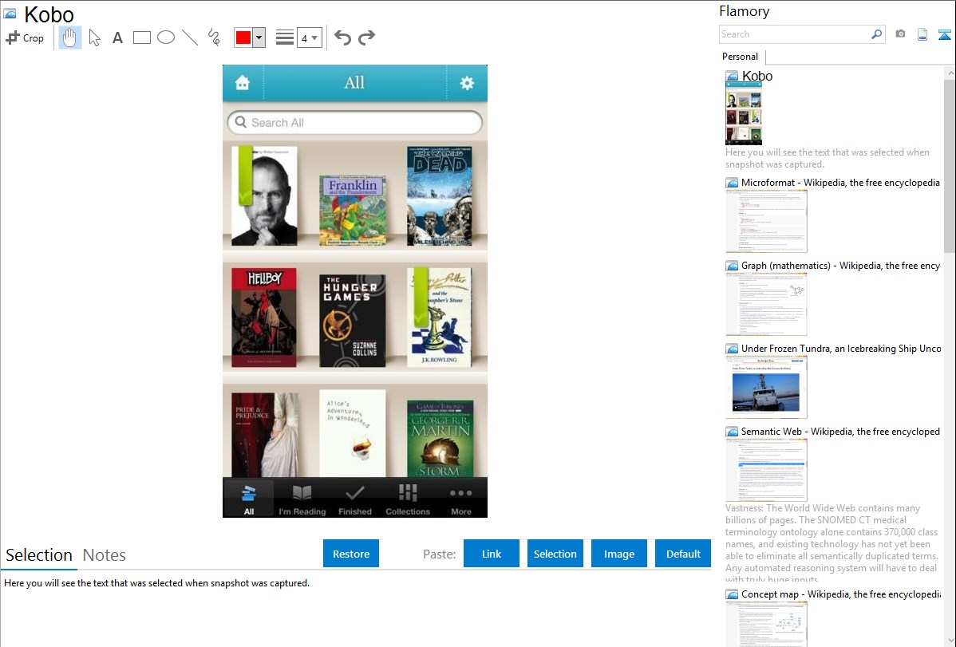Open Concept map Wikipedia snapshot title
This screenshot has height=647, width=956.
pyautogui.click(x=841, y=594)
